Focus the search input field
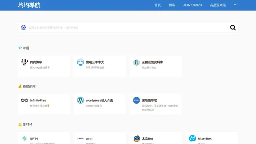The image size is (256, 144). [x=128, y=28]
